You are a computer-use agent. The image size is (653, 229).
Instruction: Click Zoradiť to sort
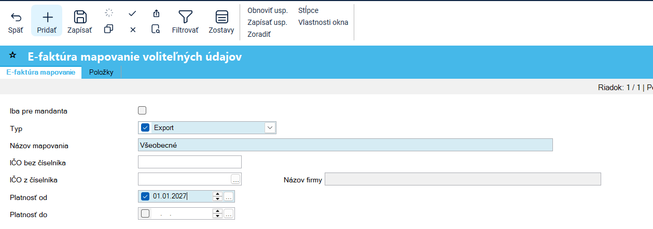click(259, 34)
